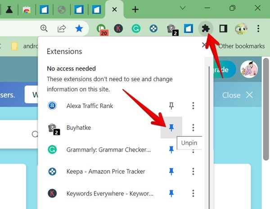The image size is (270, 209).
Task: Open Keepa toolbar extension icon
Action: 153,28
